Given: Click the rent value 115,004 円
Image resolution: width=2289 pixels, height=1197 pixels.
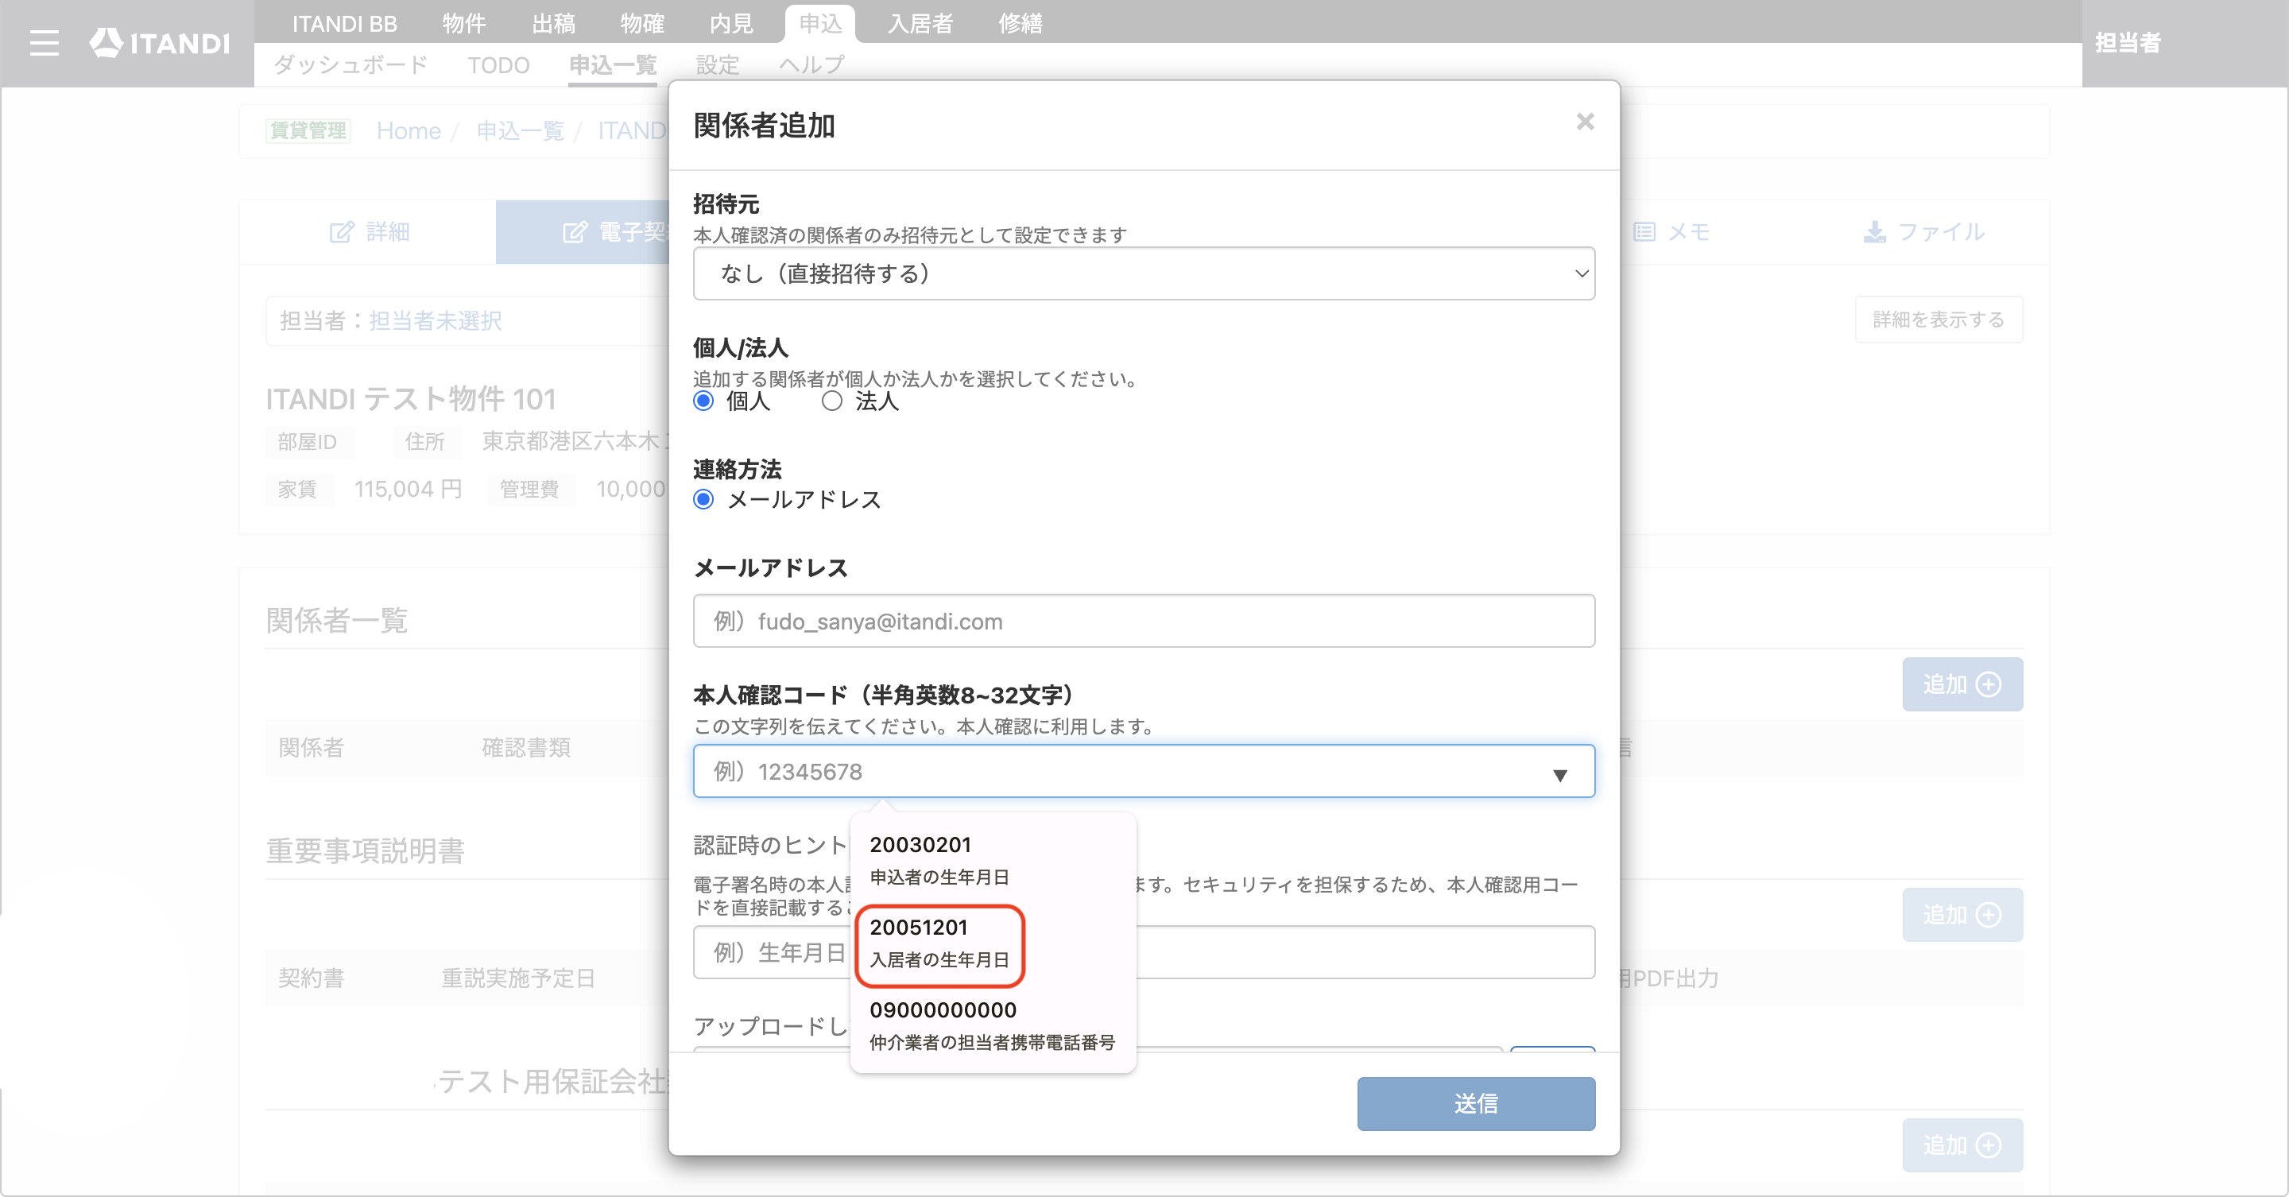Looking at the screenshot, I should click(408, 489).
